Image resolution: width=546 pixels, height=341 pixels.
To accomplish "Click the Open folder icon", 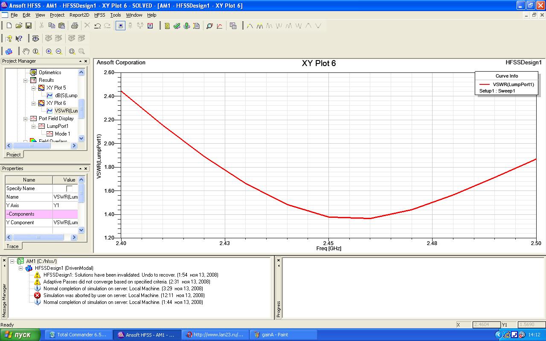I will coord(19,26).
